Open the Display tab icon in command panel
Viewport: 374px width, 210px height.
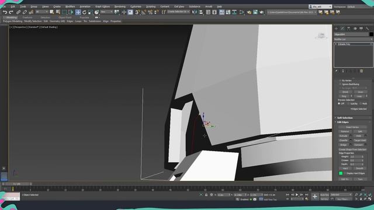click(361, 29)
